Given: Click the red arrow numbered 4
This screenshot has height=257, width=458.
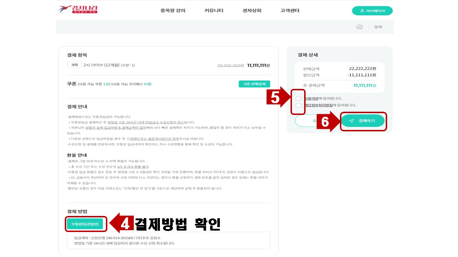Looking at the screenshot, I should 121,224.
